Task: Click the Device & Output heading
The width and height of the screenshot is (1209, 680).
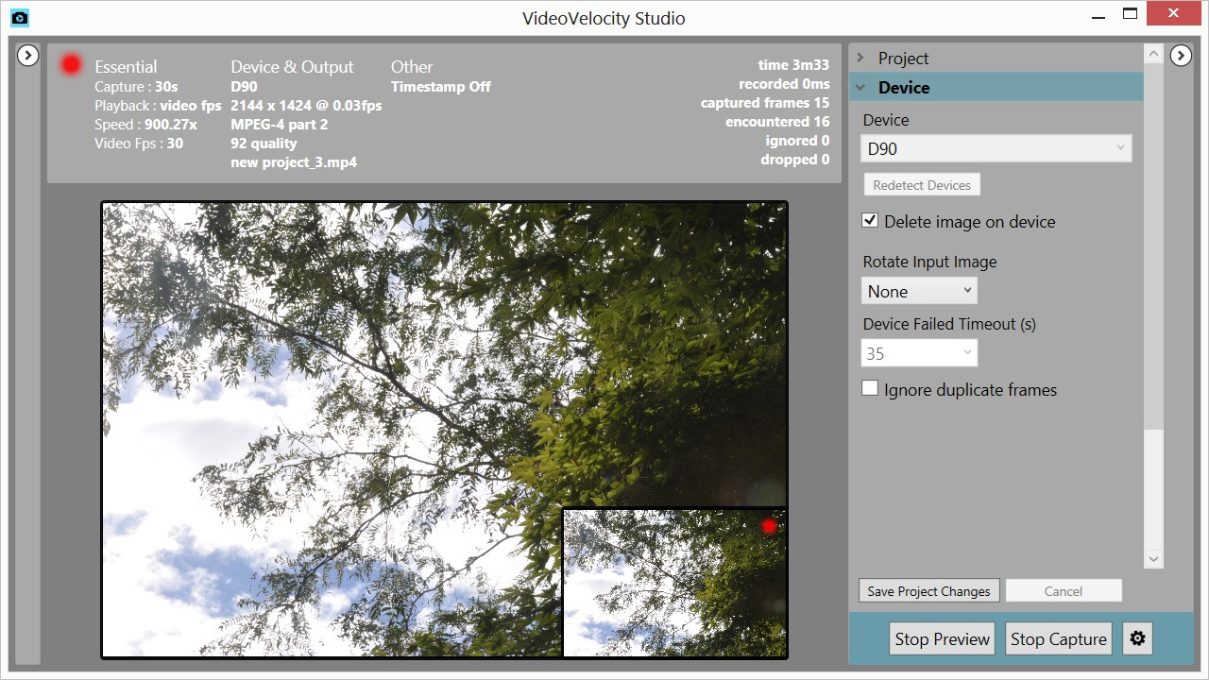Action: click(x=292, y=66)
